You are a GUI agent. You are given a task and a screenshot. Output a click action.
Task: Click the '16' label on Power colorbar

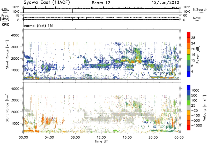[x=193, y=55]
